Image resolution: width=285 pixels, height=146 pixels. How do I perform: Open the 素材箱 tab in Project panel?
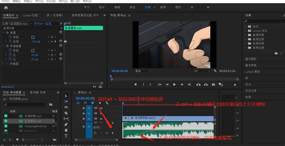coord(38,92)
